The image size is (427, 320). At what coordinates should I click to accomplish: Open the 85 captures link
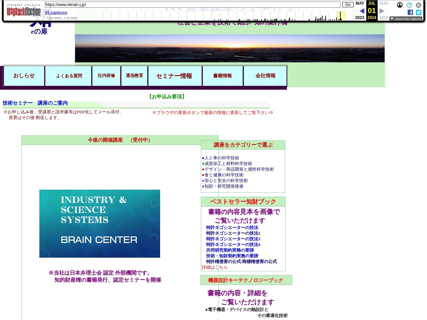click(56, 13)
